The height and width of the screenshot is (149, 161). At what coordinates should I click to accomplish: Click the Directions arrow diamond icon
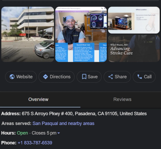click(x=45, y=77)
